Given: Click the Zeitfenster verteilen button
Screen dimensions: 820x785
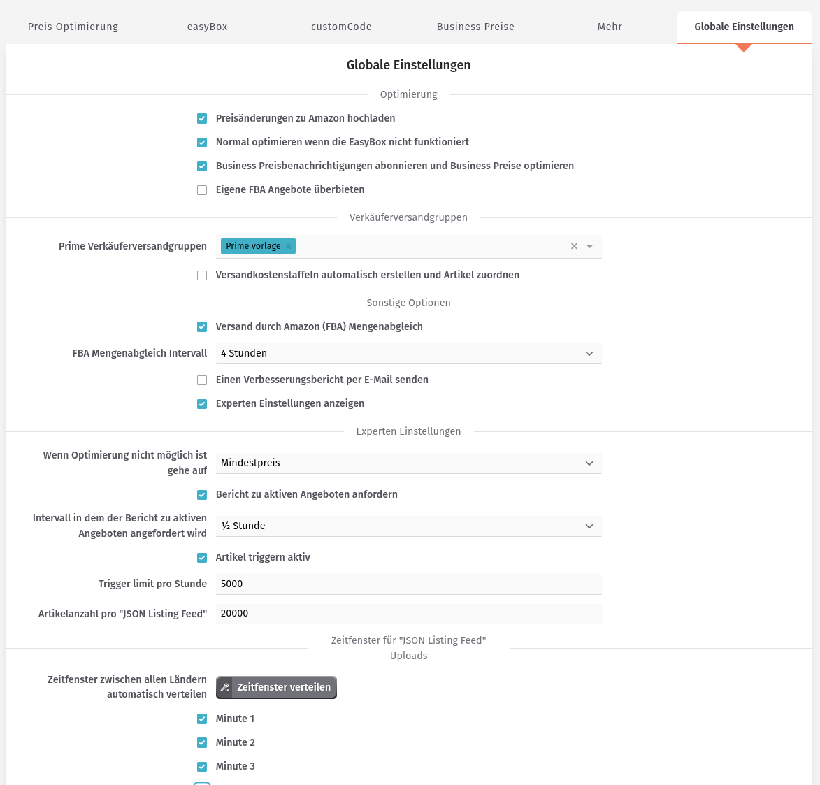Looking at the screenshot, I should (x=276, y=687).
